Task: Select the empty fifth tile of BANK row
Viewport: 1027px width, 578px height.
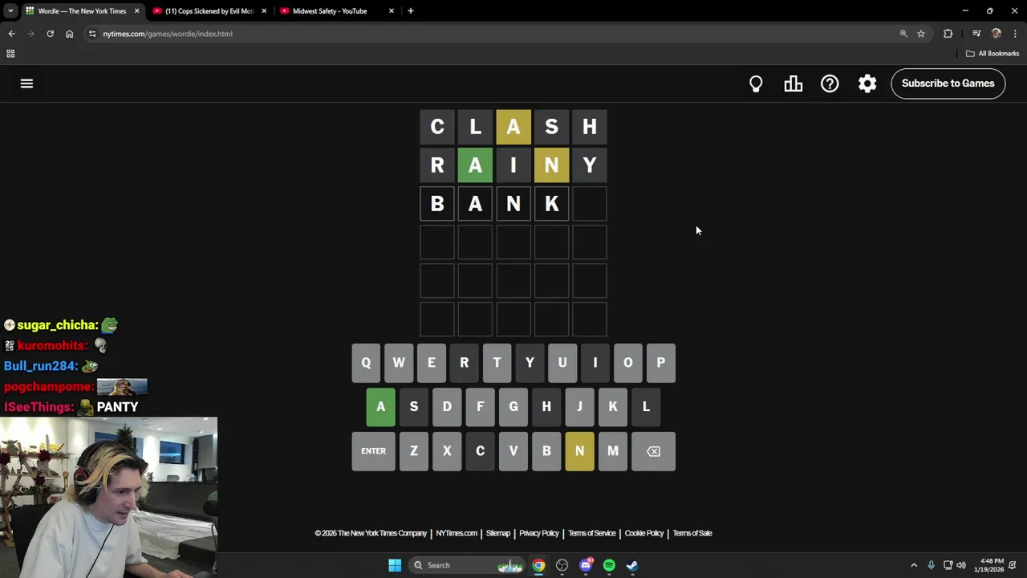Action: pos(590,204)
